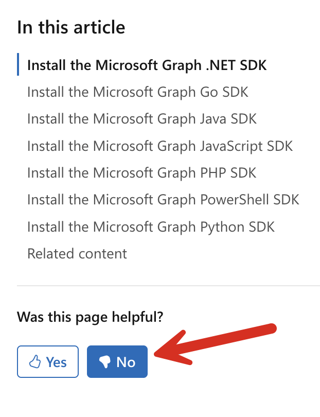Mark the page as helpful with Yes

tap(48, 362)
